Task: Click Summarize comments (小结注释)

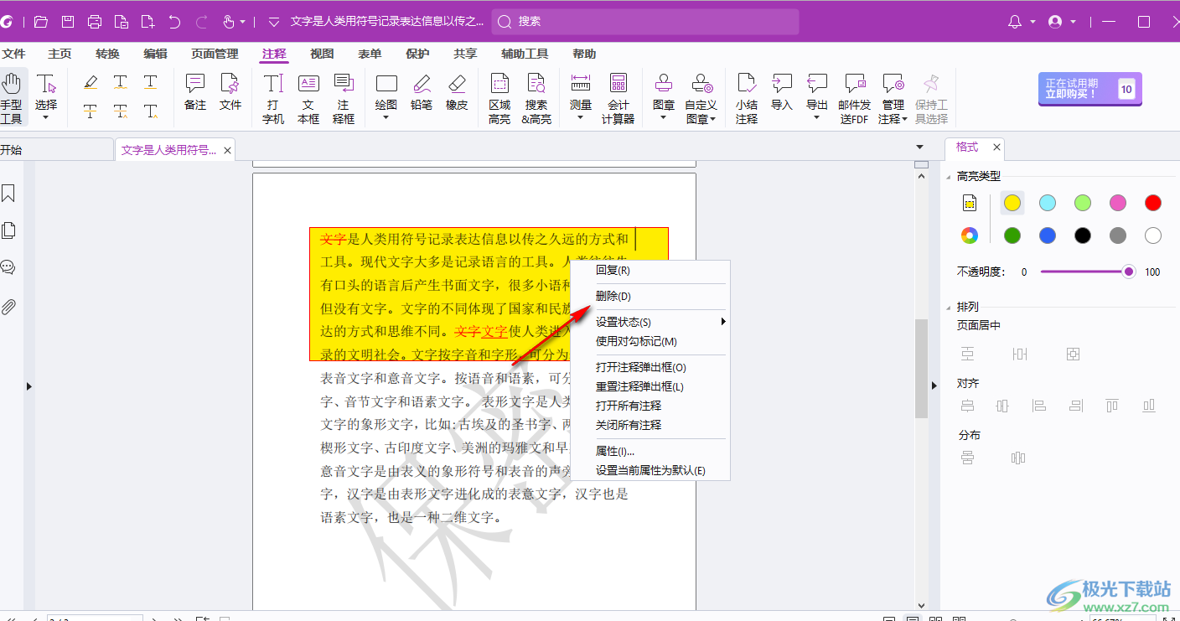Action: pos(747,99)
